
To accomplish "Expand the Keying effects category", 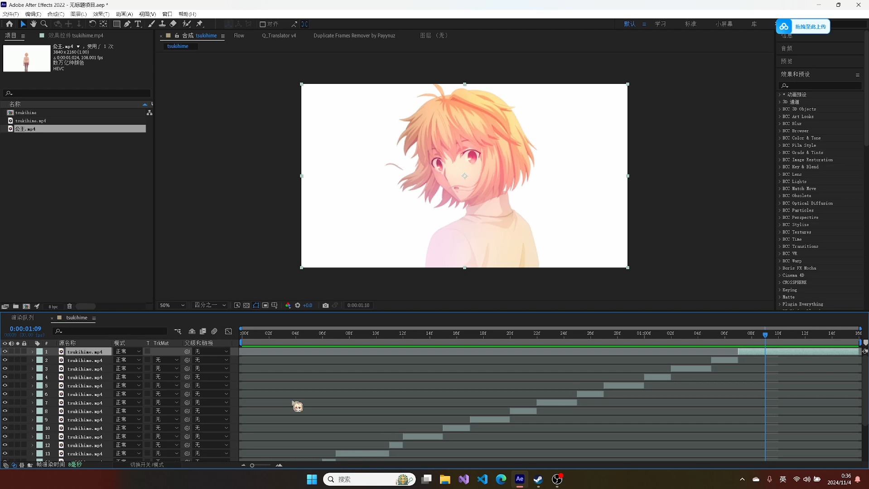I will point(780,290).
